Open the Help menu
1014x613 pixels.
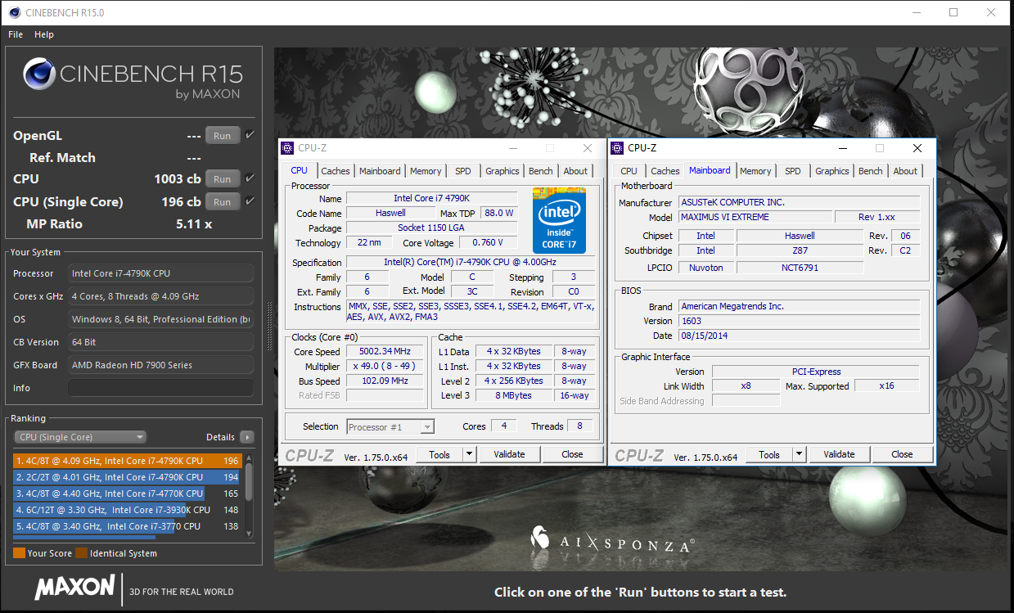(44, 34)
